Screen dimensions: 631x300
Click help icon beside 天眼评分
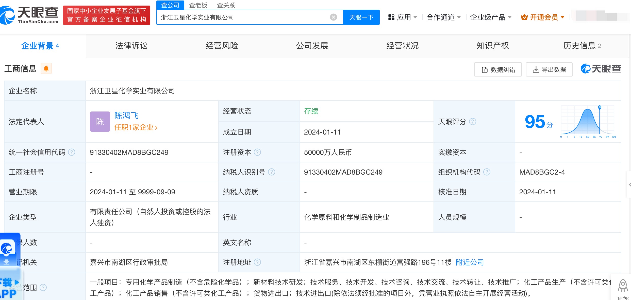472,122
